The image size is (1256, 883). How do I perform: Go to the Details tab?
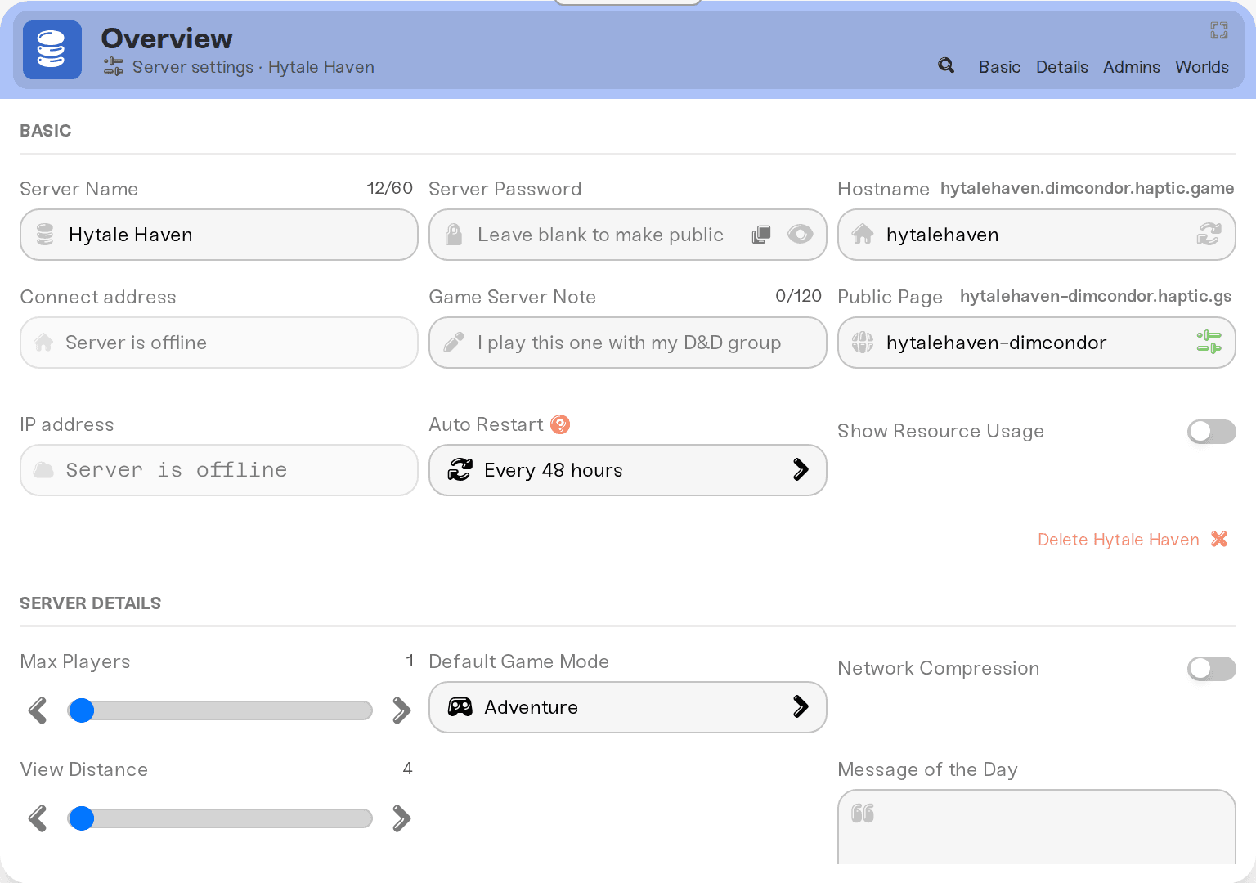point(1061,67)
